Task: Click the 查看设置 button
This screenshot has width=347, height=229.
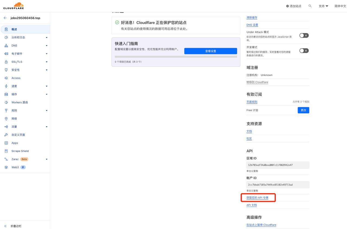Action: point(211,51)
